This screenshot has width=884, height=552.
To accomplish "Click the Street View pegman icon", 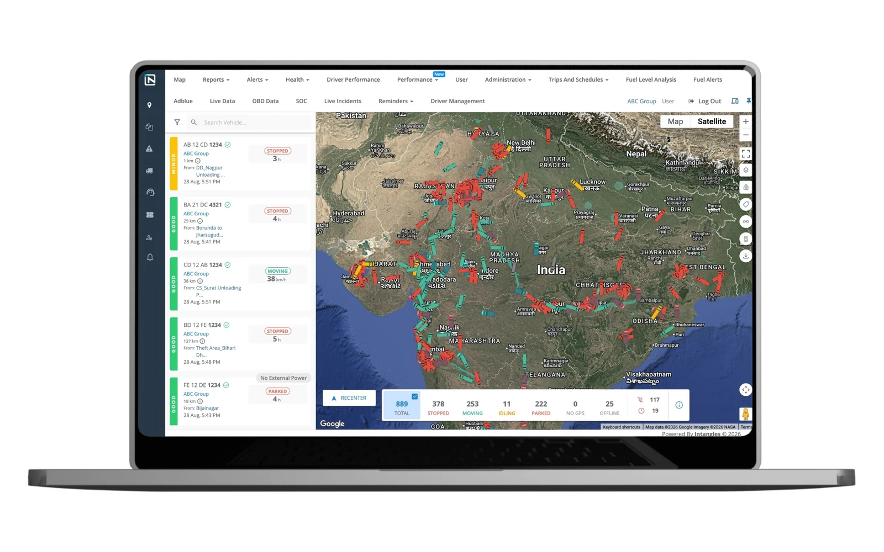I will click(x=745, y=414).
